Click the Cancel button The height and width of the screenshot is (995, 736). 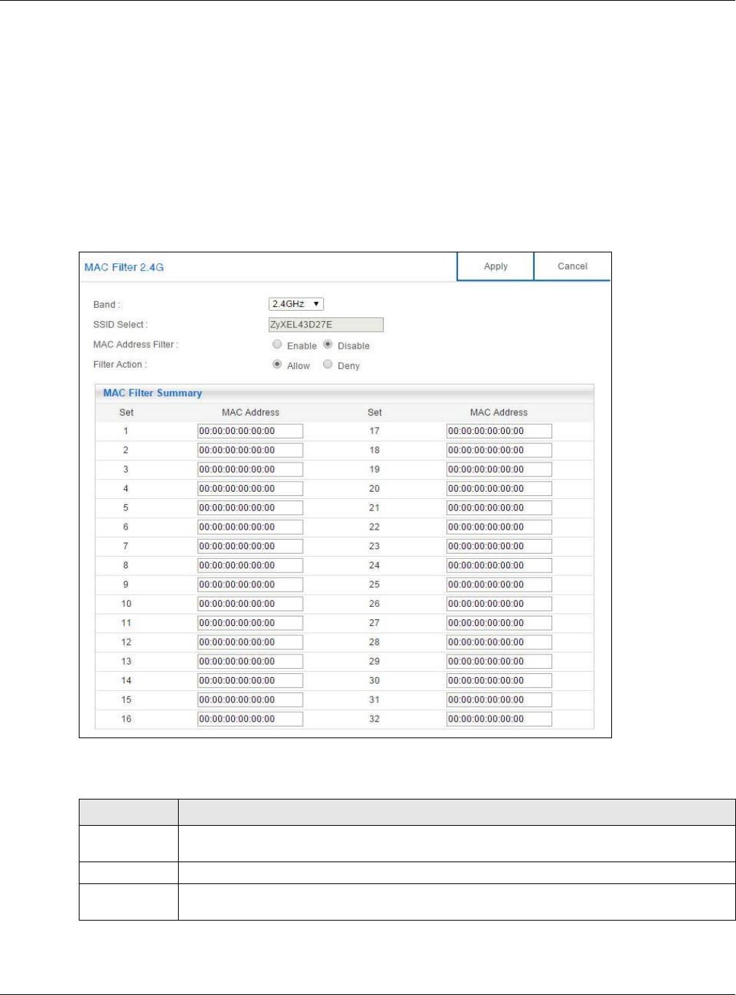coord(573,266)
